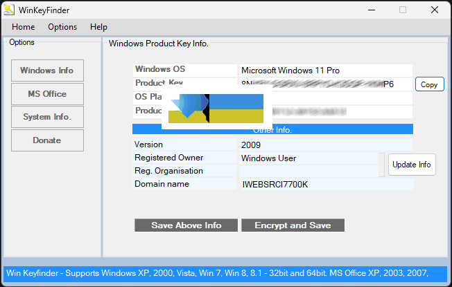Click the blurred Product Key field
This screenshot has width=452, height=287.
coord(326,84)
